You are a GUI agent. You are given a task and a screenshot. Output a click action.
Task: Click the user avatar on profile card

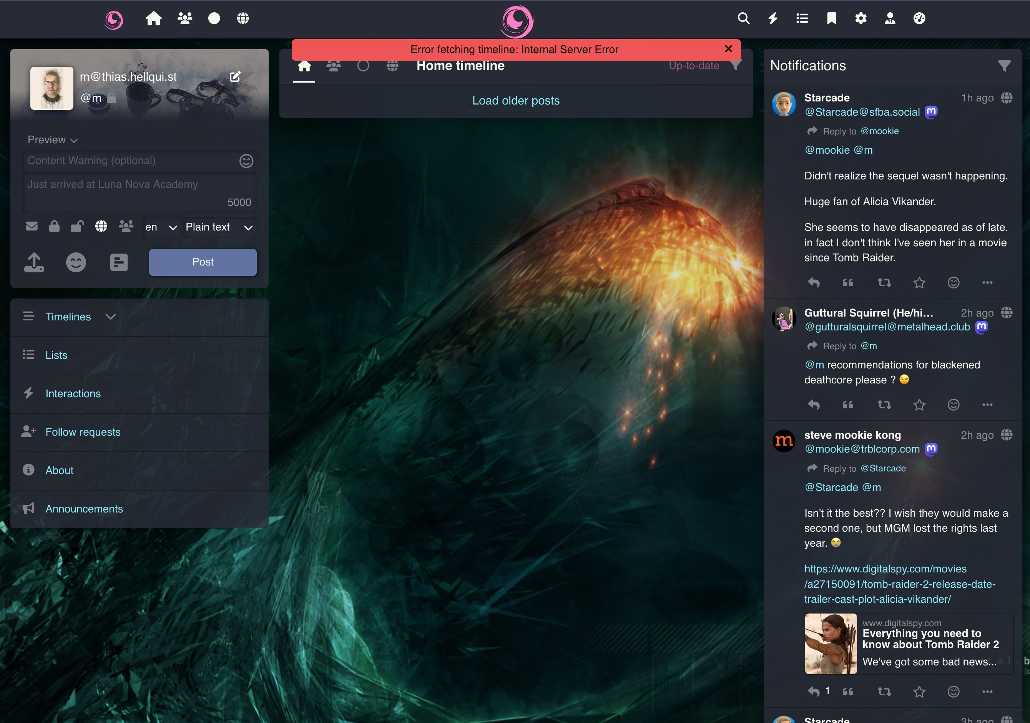pyautogui.click(x=51, y=88)
